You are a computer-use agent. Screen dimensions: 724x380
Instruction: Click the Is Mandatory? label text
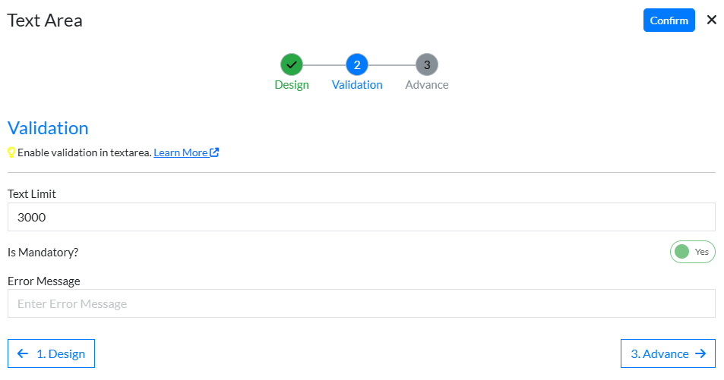43,252
